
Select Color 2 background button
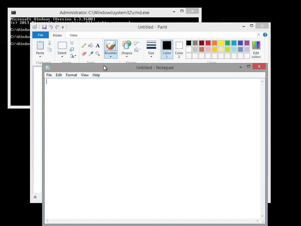tap(179, 49)
